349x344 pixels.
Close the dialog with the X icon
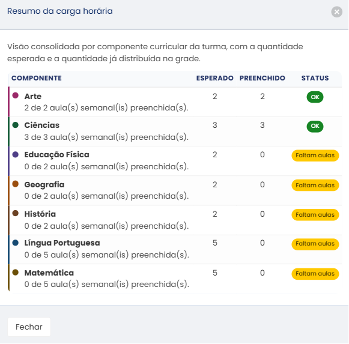pyautogui.click(x=336, y=12)
